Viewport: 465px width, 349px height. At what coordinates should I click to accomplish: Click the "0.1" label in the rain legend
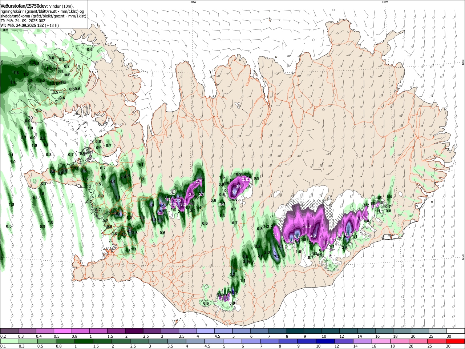tap(3, 346)
